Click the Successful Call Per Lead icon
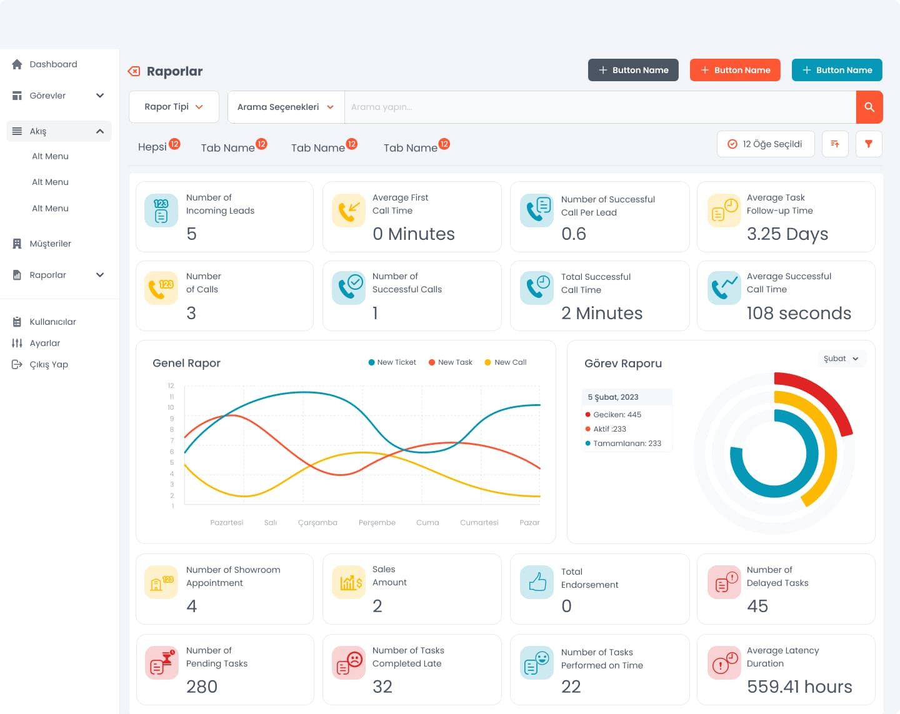This screenshot has width=900, height=714. pyautogui.click(x=537, y=211)
